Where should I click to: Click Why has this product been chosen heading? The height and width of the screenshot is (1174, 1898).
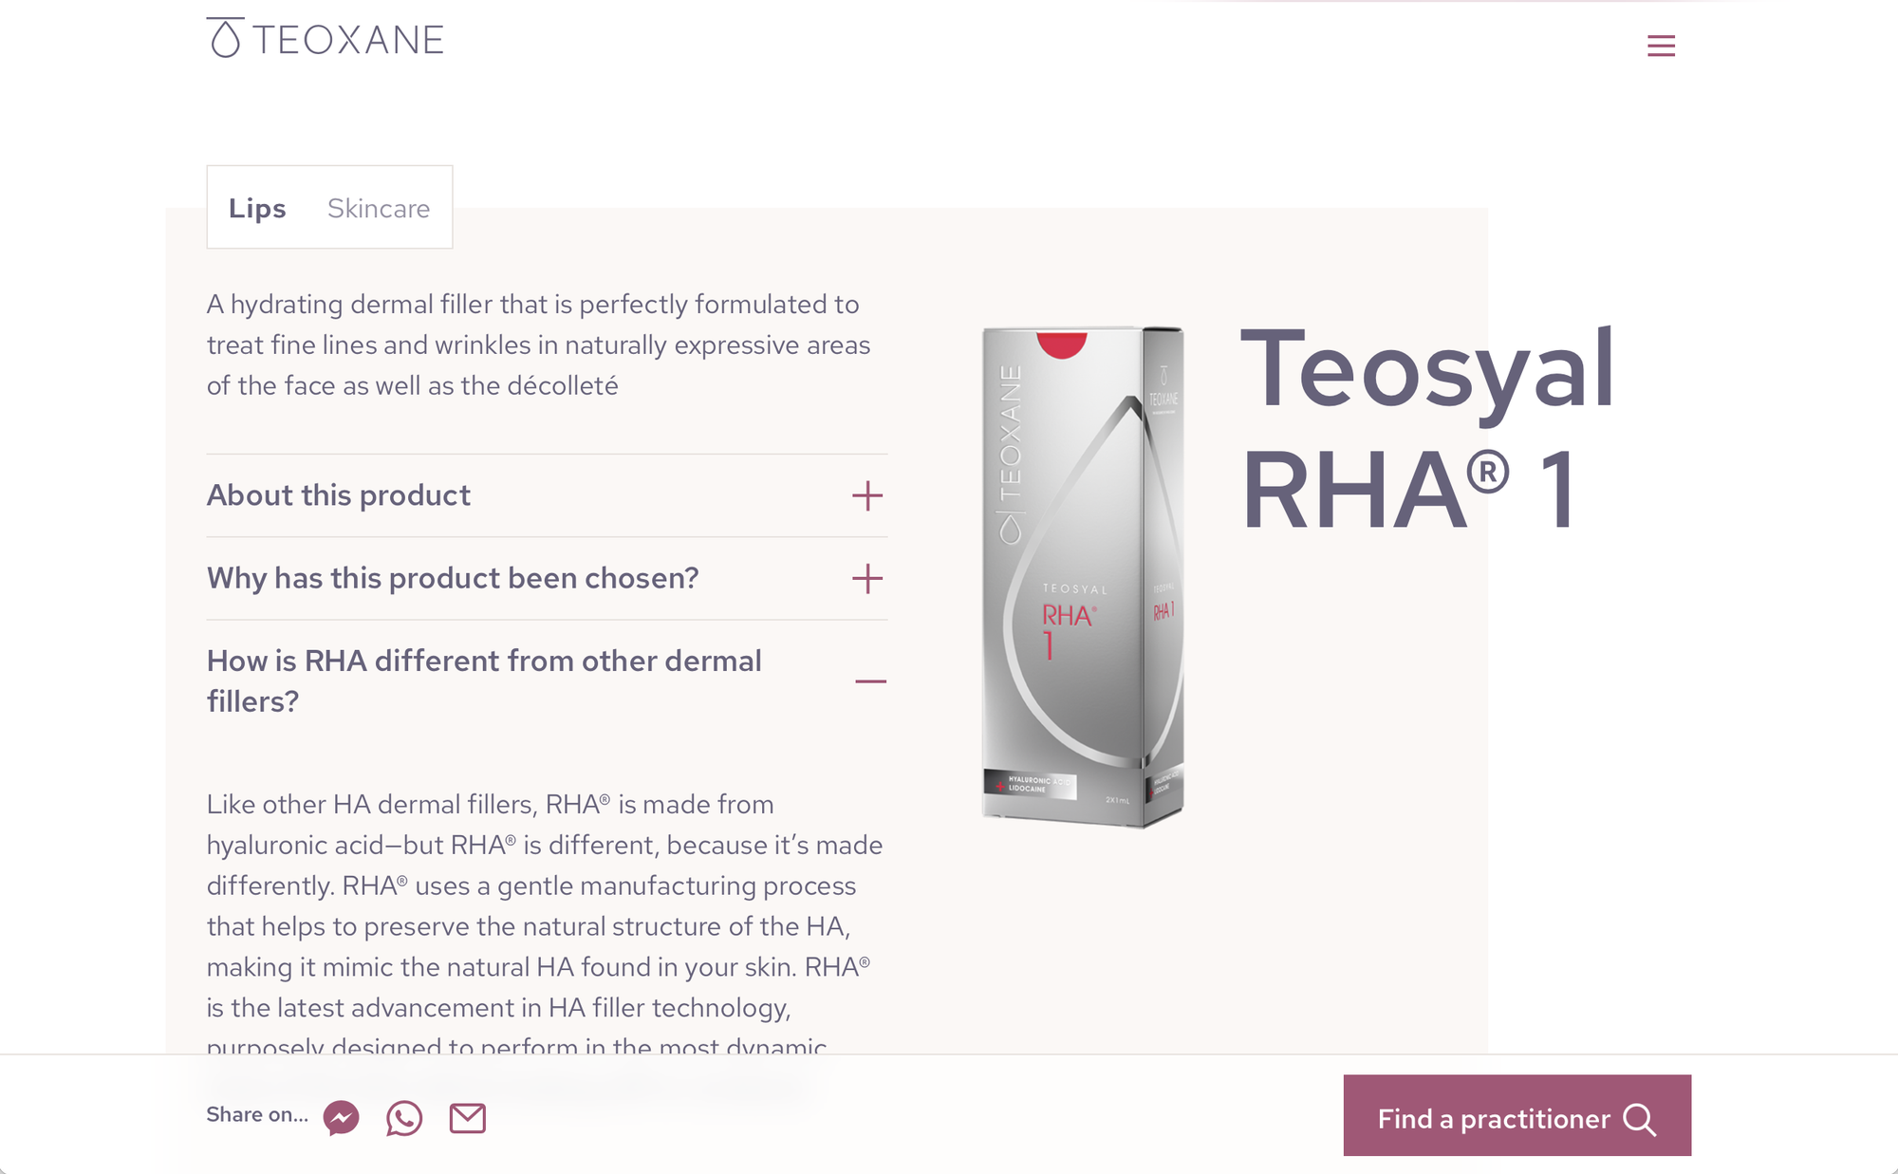[x=453, y=578]
